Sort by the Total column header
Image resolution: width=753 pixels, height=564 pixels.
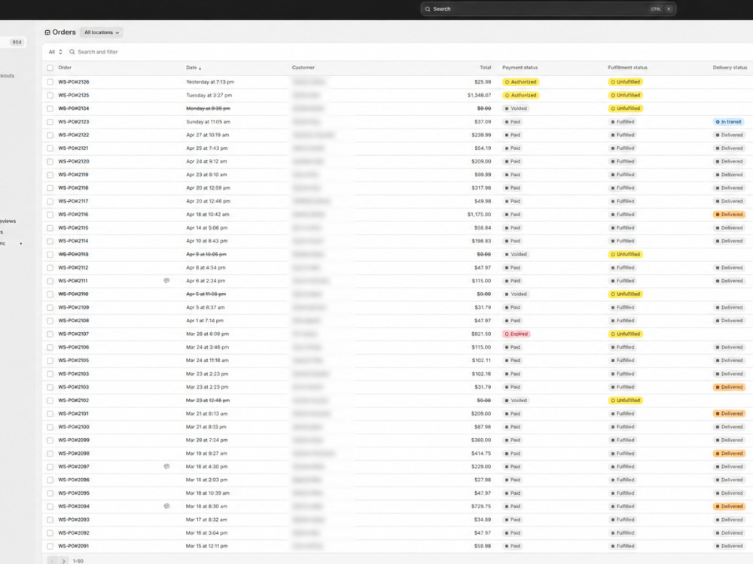pyautogui.click(x=486, y=68)
